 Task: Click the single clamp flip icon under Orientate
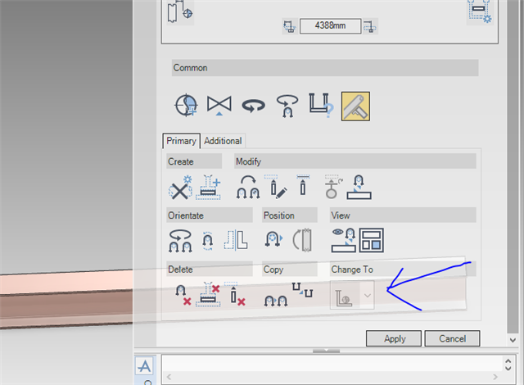point(207,241)
